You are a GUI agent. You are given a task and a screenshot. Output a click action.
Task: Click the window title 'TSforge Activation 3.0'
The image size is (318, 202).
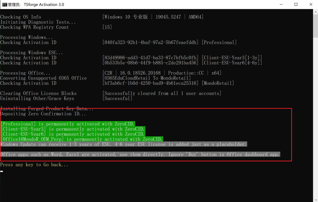(44, 4)
